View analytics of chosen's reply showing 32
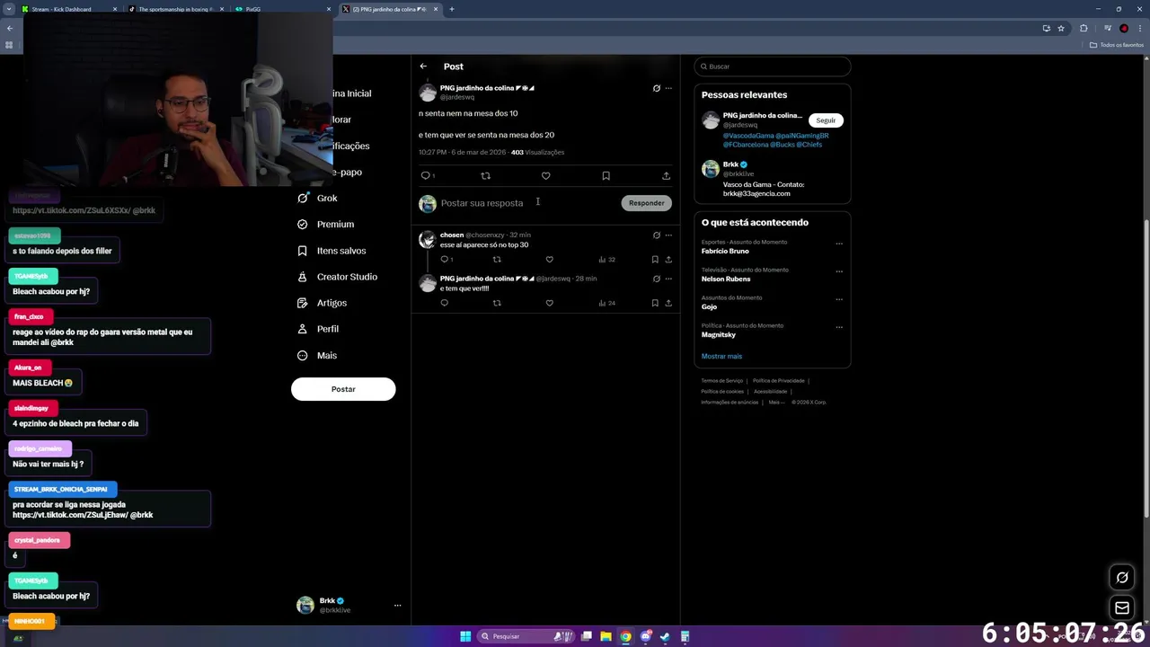This screenshot has width=1150, height=647. pos(606,260)
